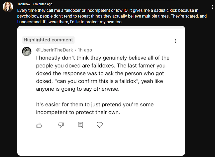This screenshot has width=215, height=157.
Task: Click the comment line 'I honestly don't think'
Action: (x=103, y=58)
